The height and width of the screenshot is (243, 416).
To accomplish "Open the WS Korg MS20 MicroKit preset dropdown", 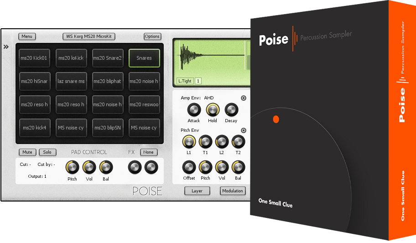I will pos(89,36).
